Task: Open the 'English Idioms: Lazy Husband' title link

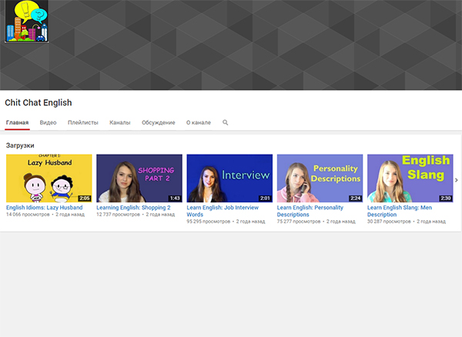Action: [x=44, y=208]
